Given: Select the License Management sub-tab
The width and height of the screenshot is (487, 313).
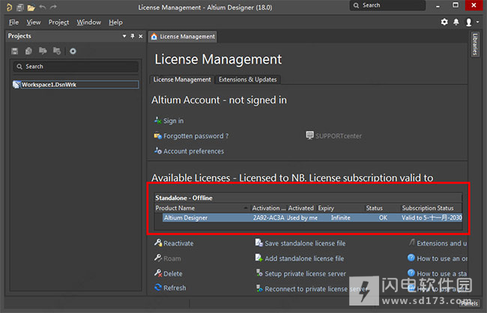Looking at the screenshot, I should (x=182, y=79).
